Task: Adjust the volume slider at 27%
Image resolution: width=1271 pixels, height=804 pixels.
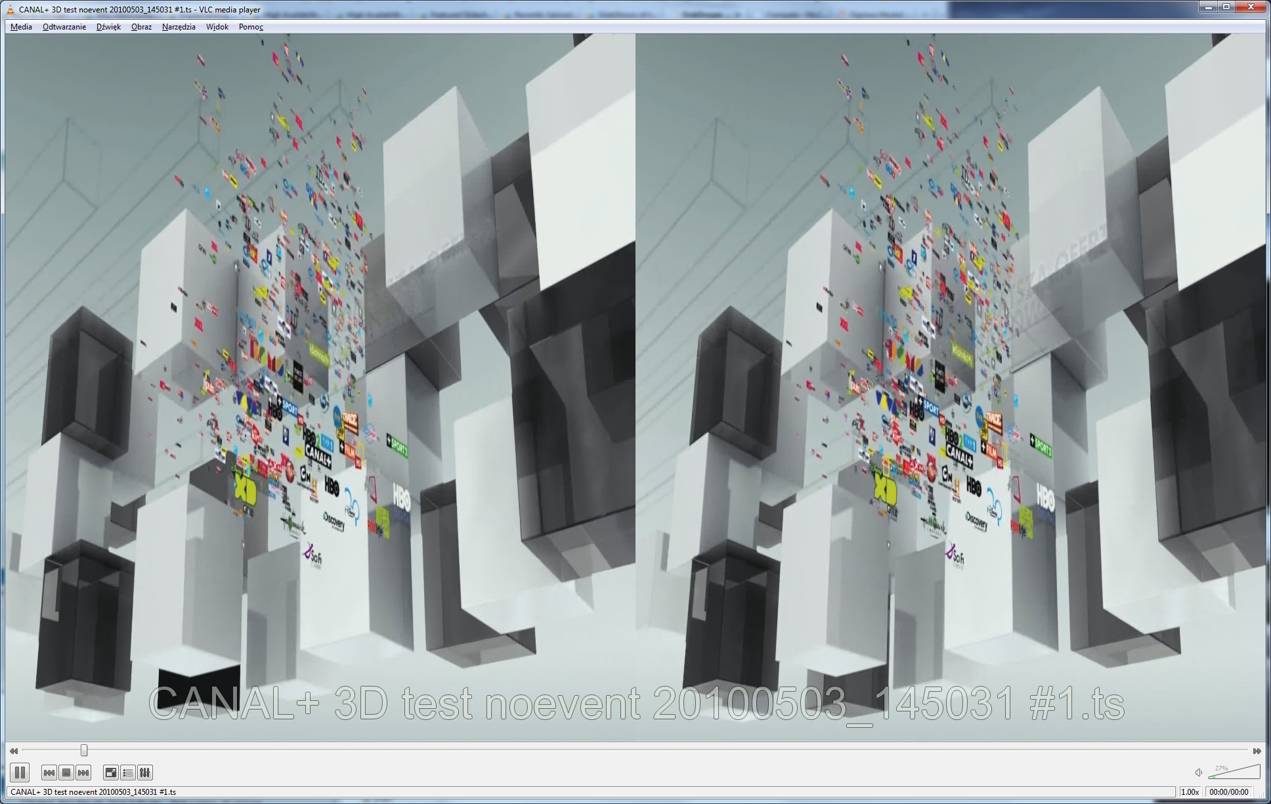Action: [1234, 771]
